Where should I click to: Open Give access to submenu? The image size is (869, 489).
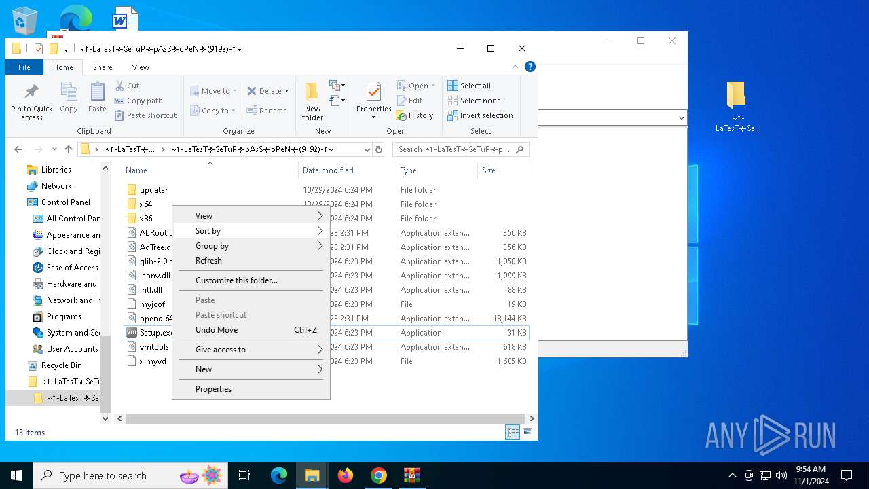click(251, 350)
